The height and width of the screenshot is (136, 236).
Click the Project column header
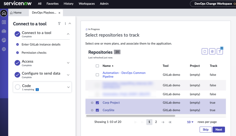(195, 66)
